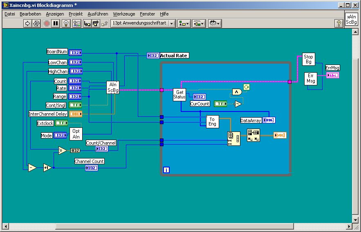Open the Datei menu

pos(10,14)
